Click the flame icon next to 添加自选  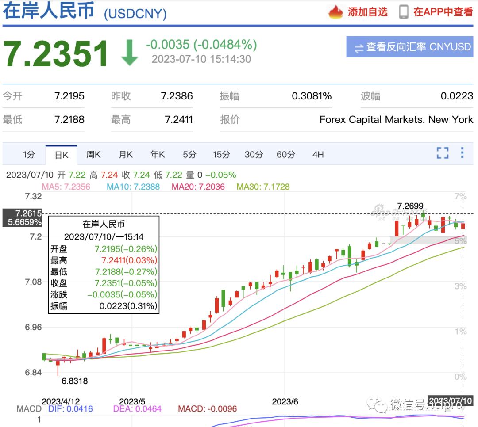[335, 12]
